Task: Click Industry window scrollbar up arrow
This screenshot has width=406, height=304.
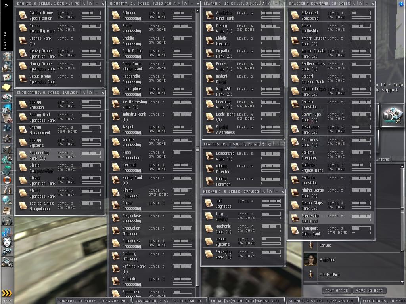Action: 197,11
